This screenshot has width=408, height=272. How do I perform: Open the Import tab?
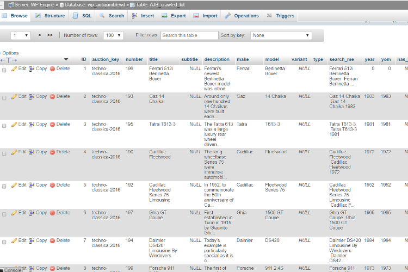[205, 16]
